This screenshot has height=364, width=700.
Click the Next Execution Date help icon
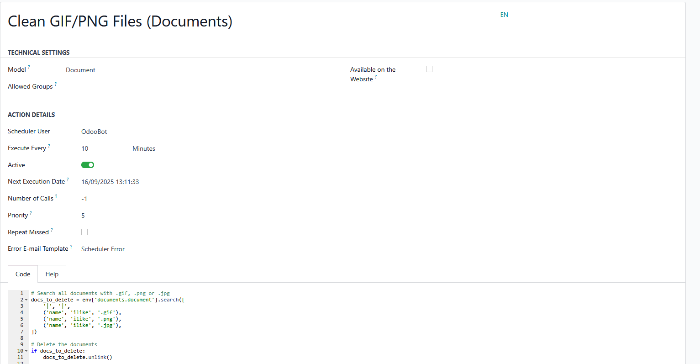pyautogui.click(x=68, y=179)
